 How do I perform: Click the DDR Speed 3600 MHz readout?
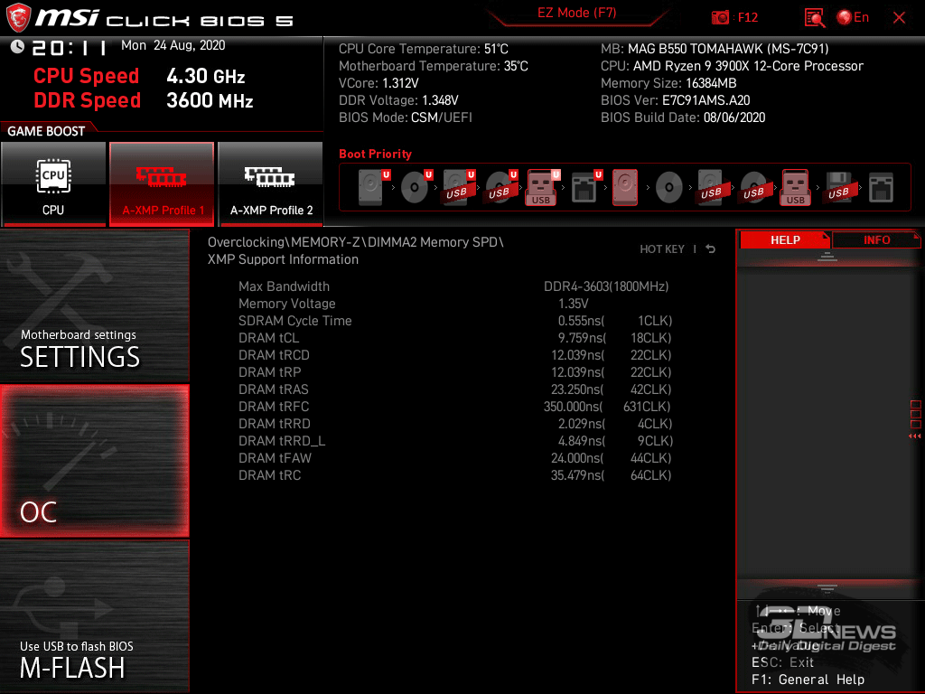(x=144, y=100)
